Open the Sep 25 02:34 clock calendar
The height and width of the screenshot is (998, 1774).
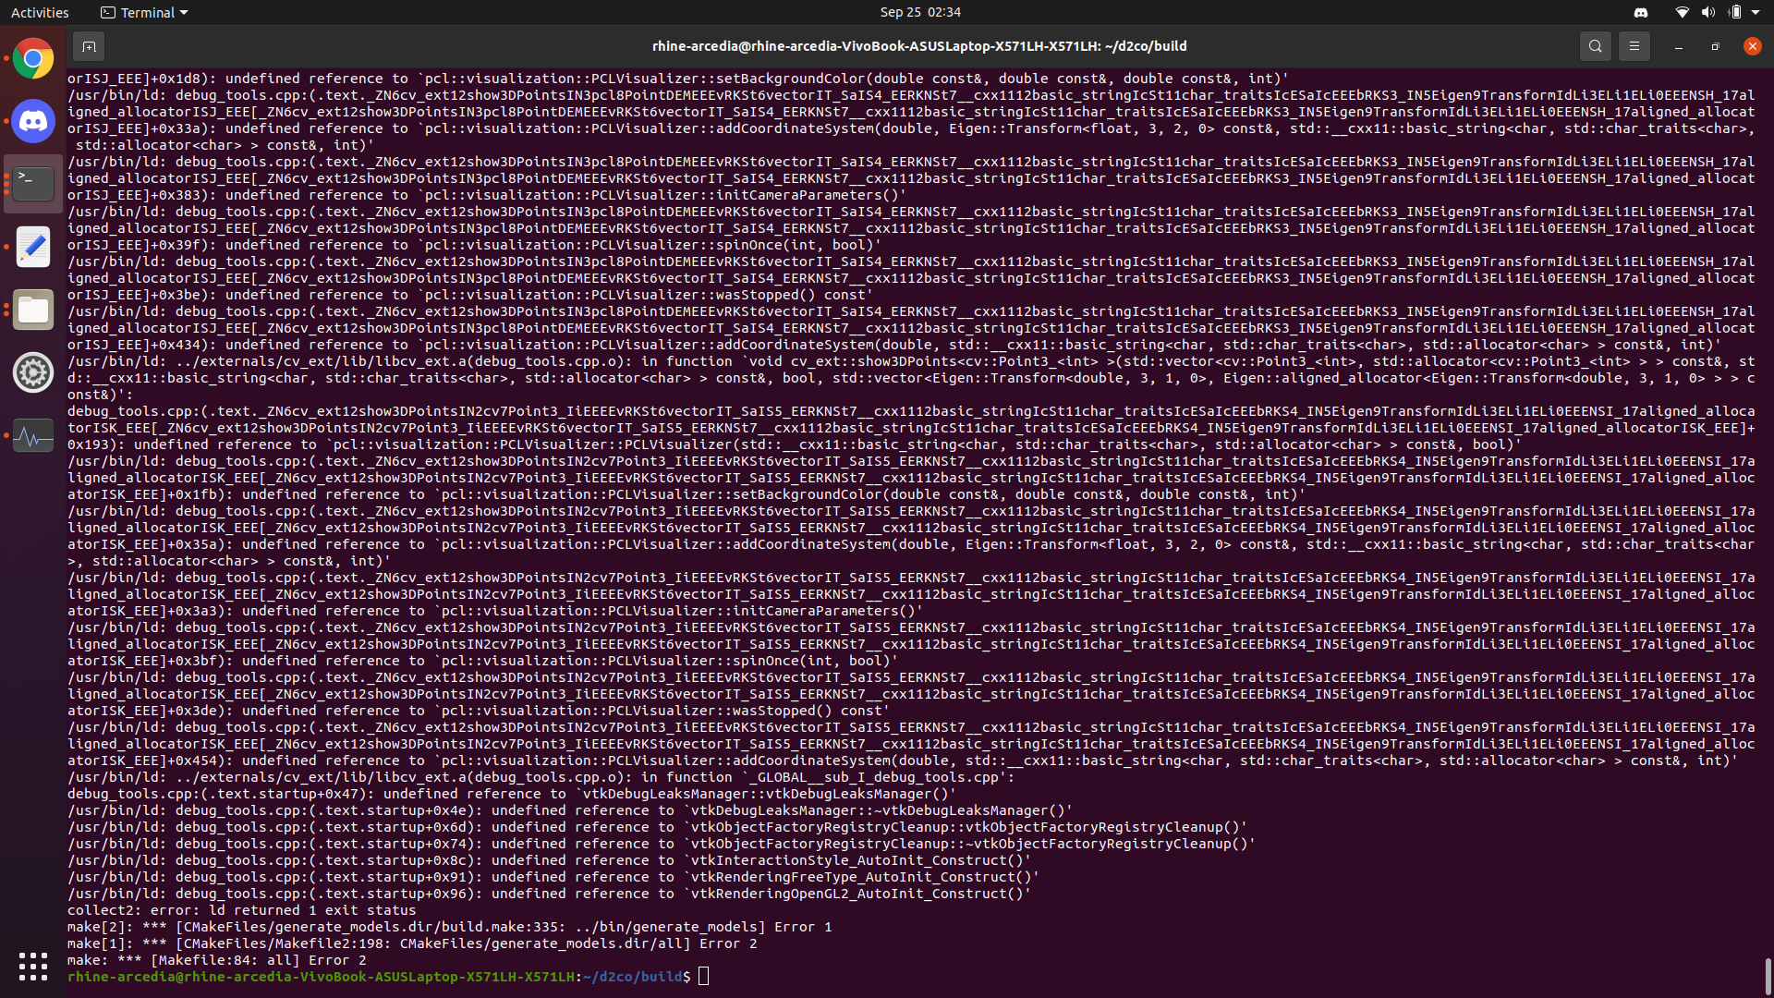click(x=920, y=12)
